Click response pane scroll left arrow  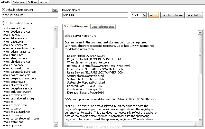pos(66,123)
